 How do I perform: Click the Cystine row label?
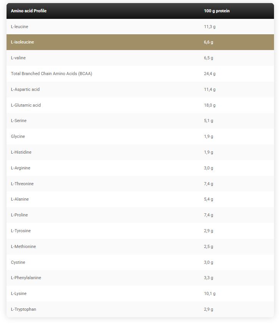[18, 262]
